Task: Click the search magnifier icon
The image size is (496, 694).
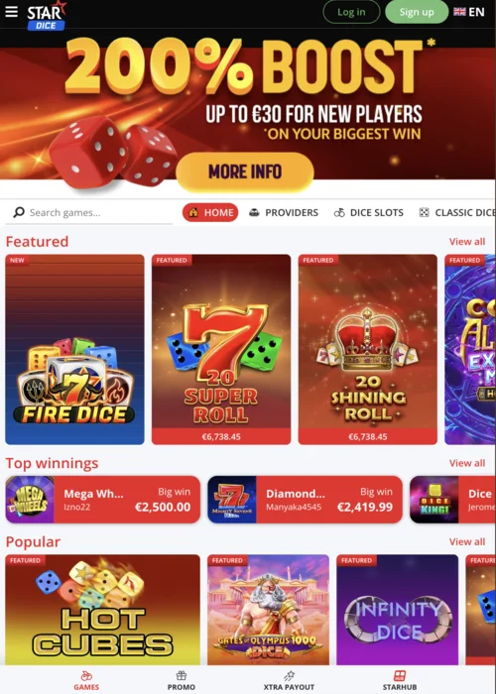Action: point(19,212)
